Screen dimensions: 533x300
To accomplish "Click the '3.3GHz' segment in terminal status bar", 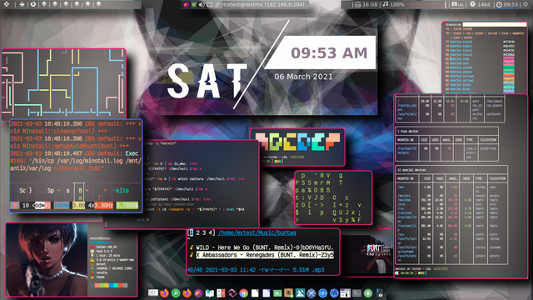I will coord(104,206).
